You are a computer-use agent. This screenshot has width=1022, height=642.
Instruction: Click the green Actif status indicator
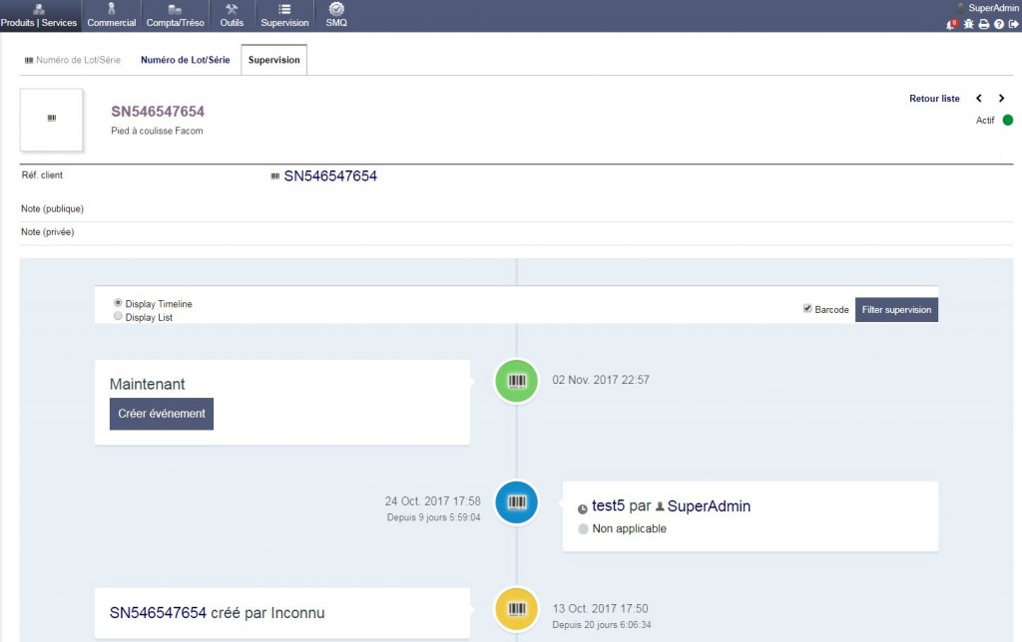pyautogui.click(x=1008, y=120)
